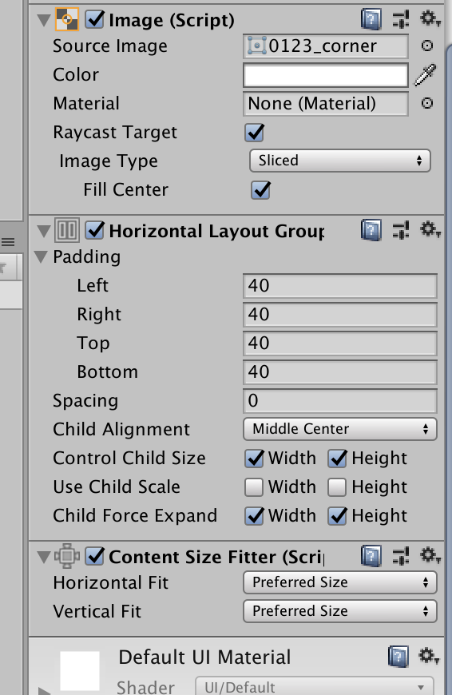Click the Spacing value input field
The width and height of the screenshot is (452, 695).
pyautogui.click(x=340, y=401)
